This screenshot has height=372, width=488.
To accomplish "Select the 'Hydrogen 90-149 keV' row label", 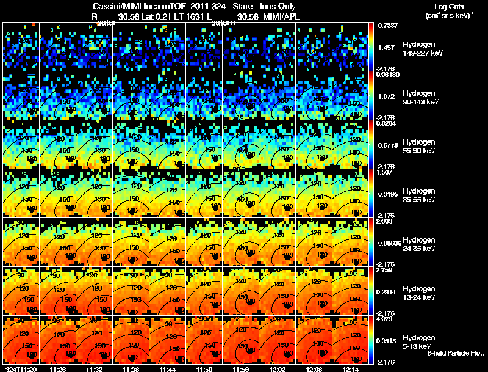I will pos(420,98).
